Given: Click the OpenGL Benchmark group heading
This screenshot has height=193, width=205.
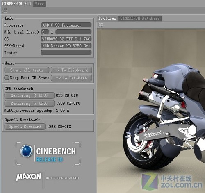Looking at the screenshot, I should coord(22,120).
